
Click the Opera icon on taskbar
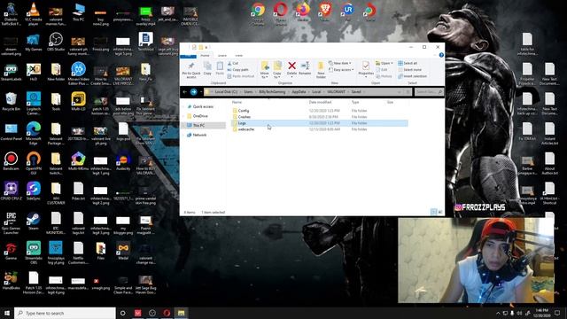click(167, 313)
